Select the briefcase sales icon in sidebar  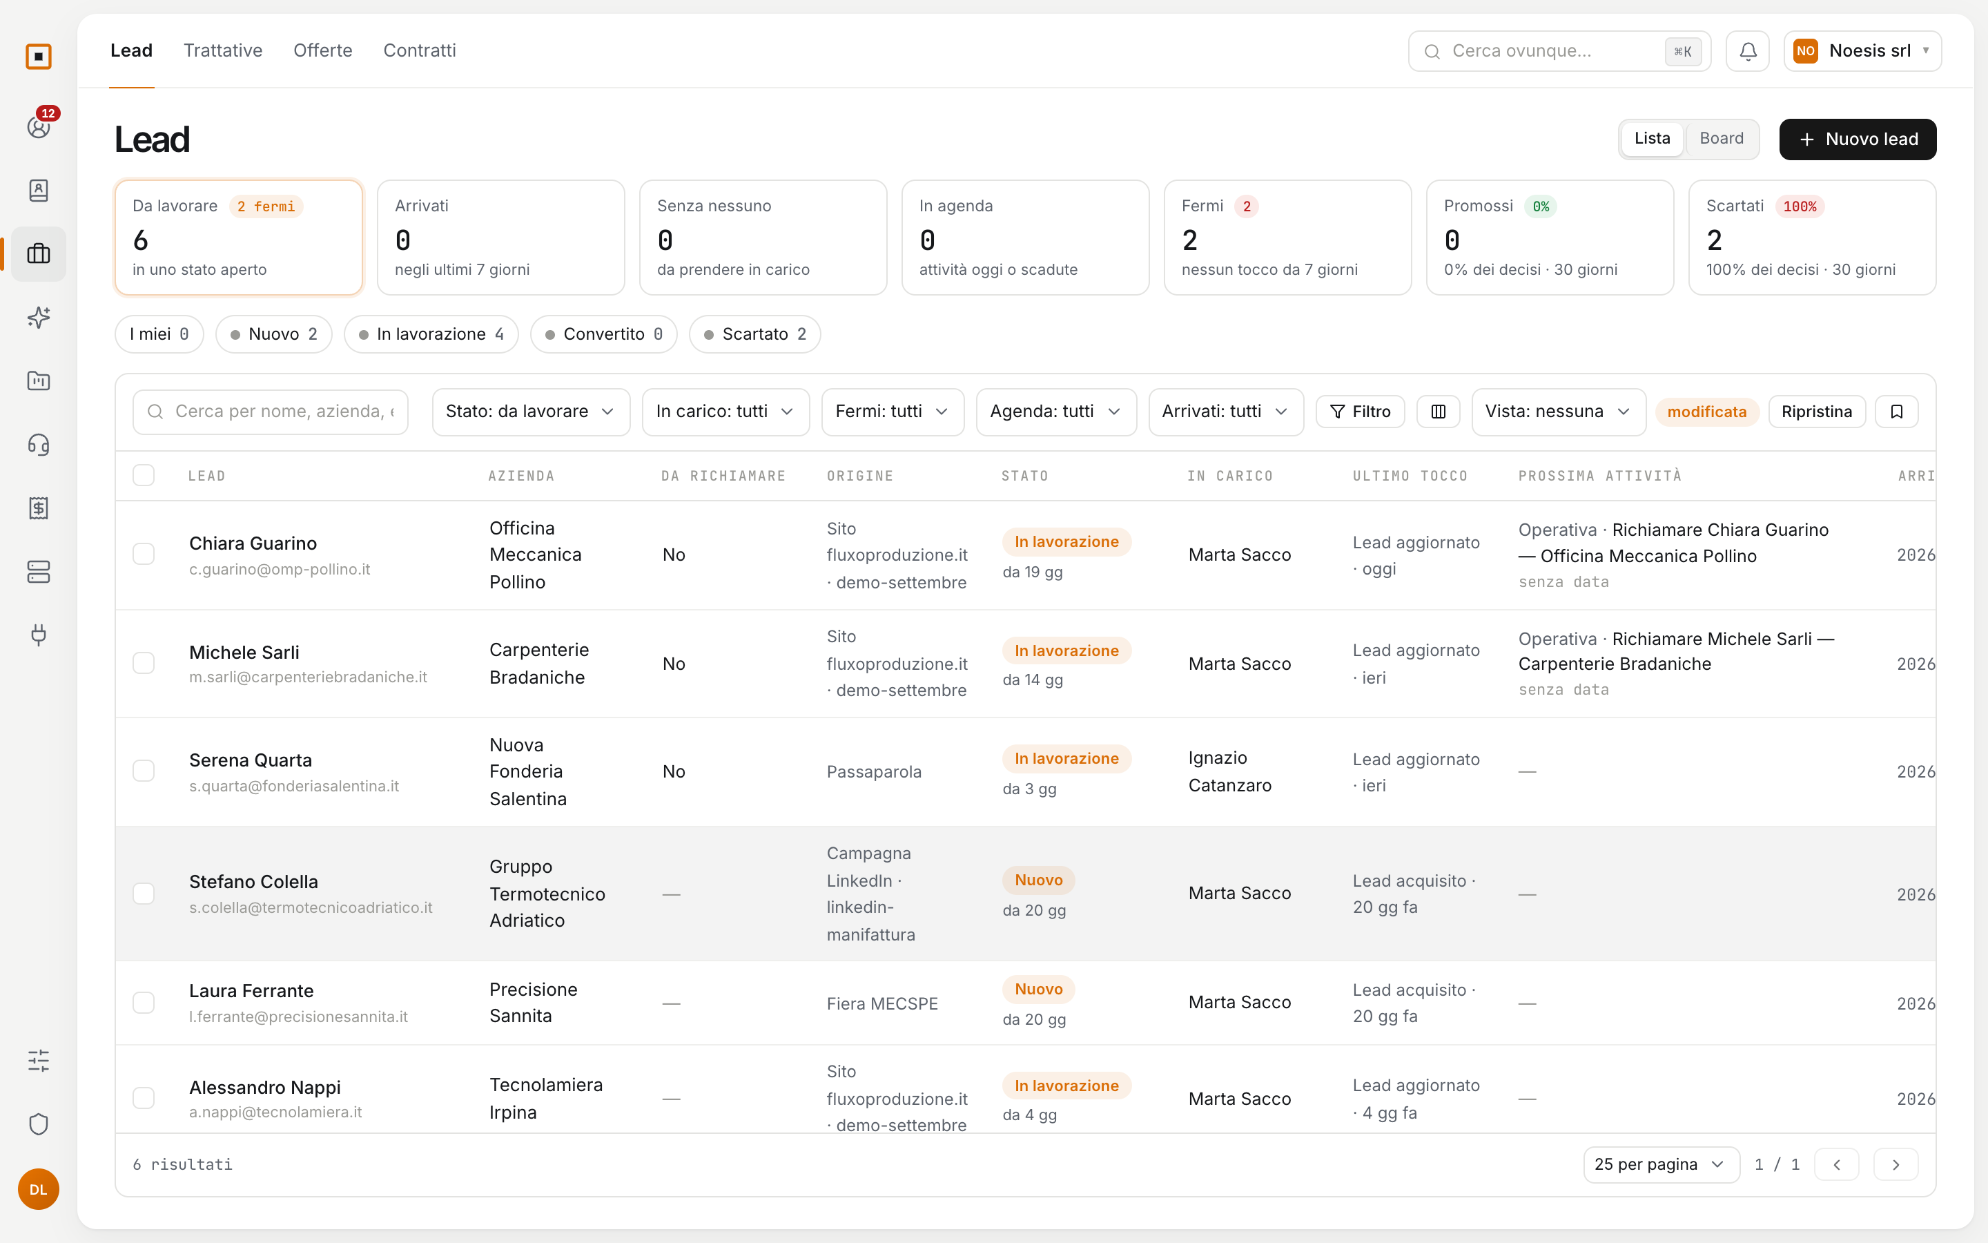[39, 254]
